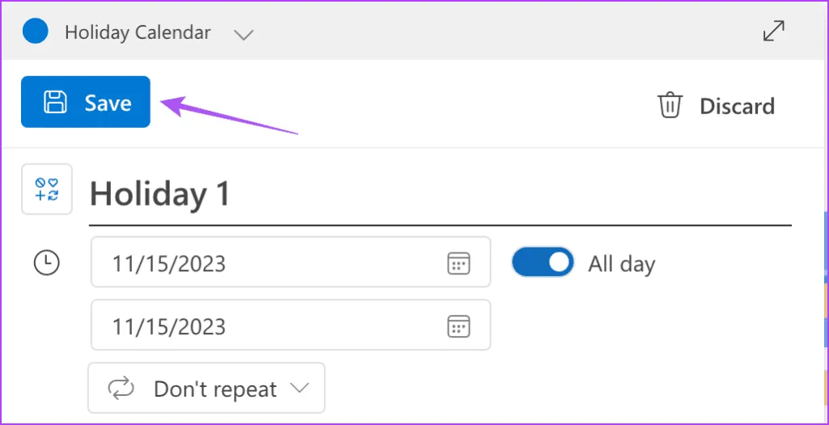
Task: Click the Holiday 1 title field
Action: [437, 194]
